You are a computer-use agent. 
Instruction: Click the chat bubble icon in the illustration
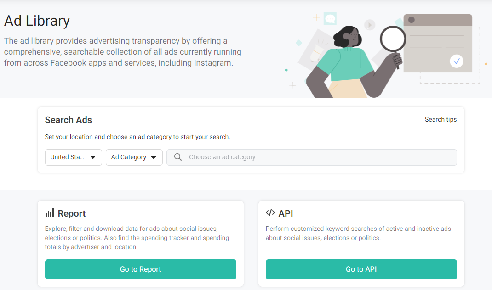pos(330,19)
